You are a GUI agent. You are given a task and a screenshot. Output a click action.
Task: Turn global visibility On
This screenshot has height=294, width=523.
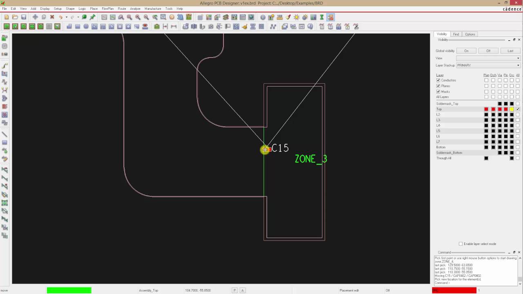click(x=466, y=51)
